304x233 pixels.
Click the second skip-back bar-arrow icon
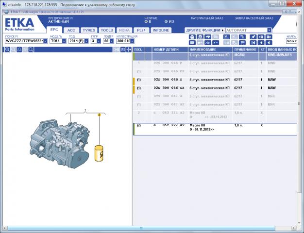[x=261, y=43]
